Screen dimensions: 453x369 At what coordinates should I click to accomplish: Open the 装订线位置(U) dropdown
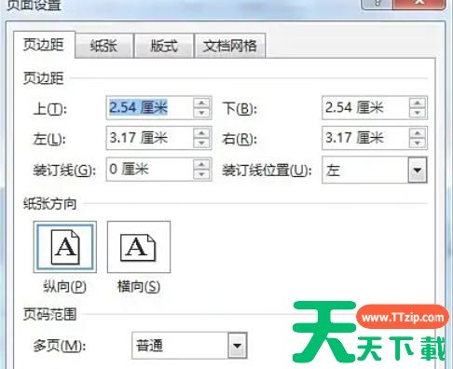click(x=418, y=170)
